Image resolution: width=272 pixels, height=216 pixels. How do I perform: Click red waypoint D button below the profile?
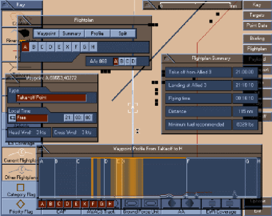[68, 204]
